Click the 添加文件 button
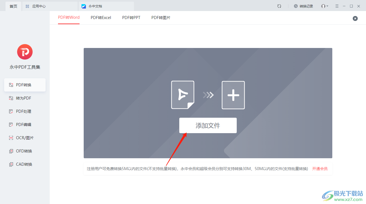366x204 pixels. (x=208, y=125)
